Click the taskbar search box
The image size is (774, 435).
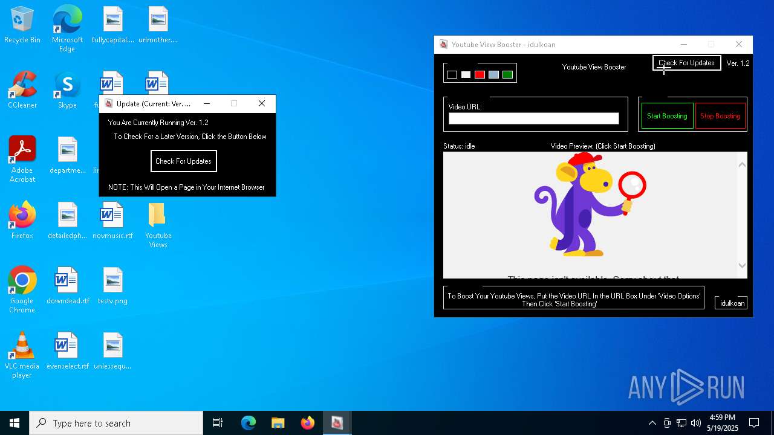pos(116,423)
